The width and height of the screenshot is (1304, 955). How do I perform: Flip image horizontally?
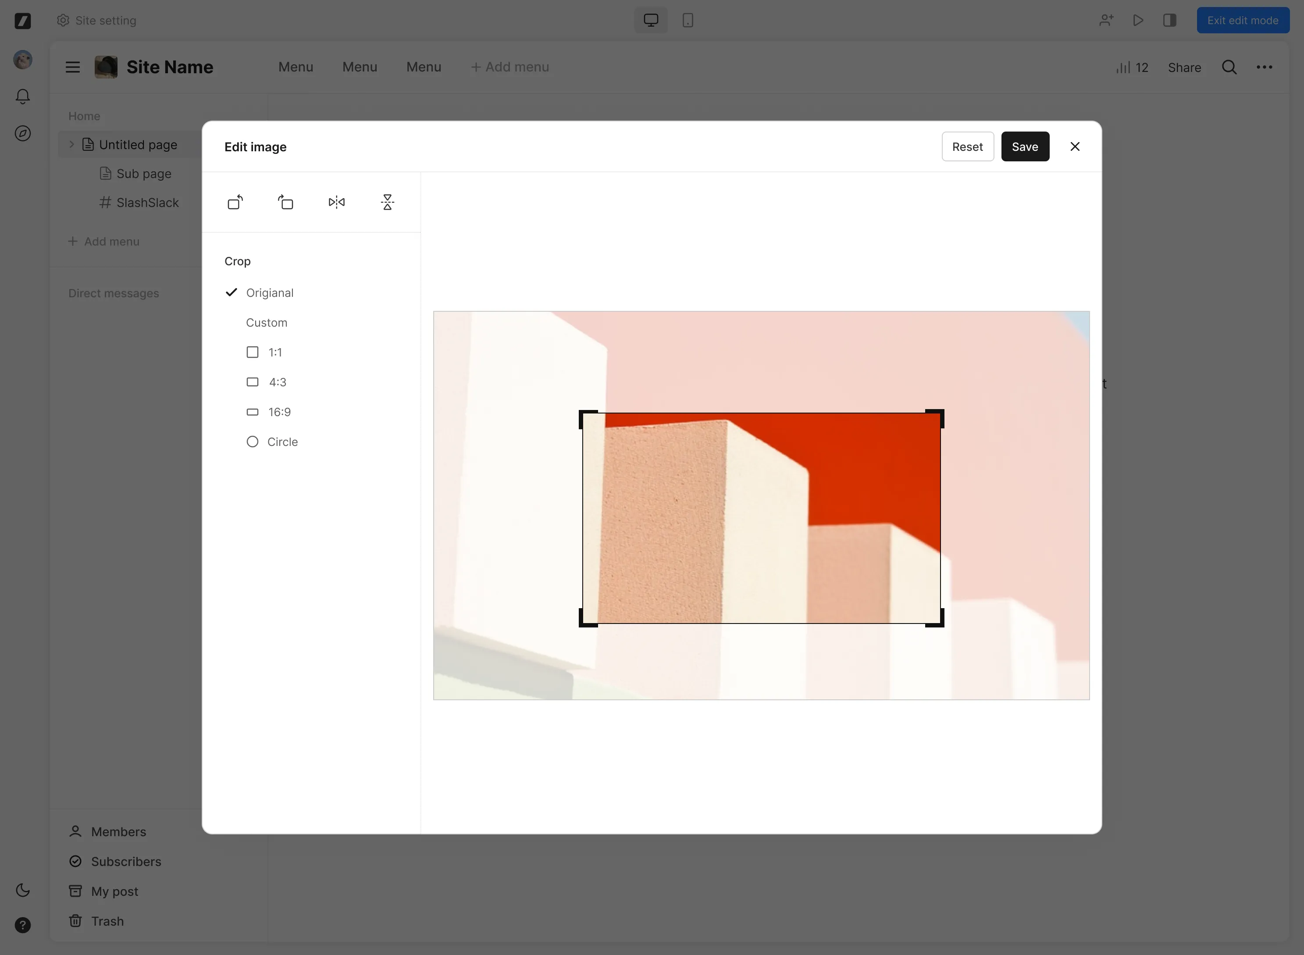coord(336,202)
